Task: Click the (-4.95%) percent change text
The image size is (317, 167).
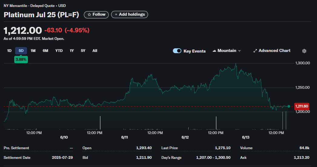Action: (77, 30)
